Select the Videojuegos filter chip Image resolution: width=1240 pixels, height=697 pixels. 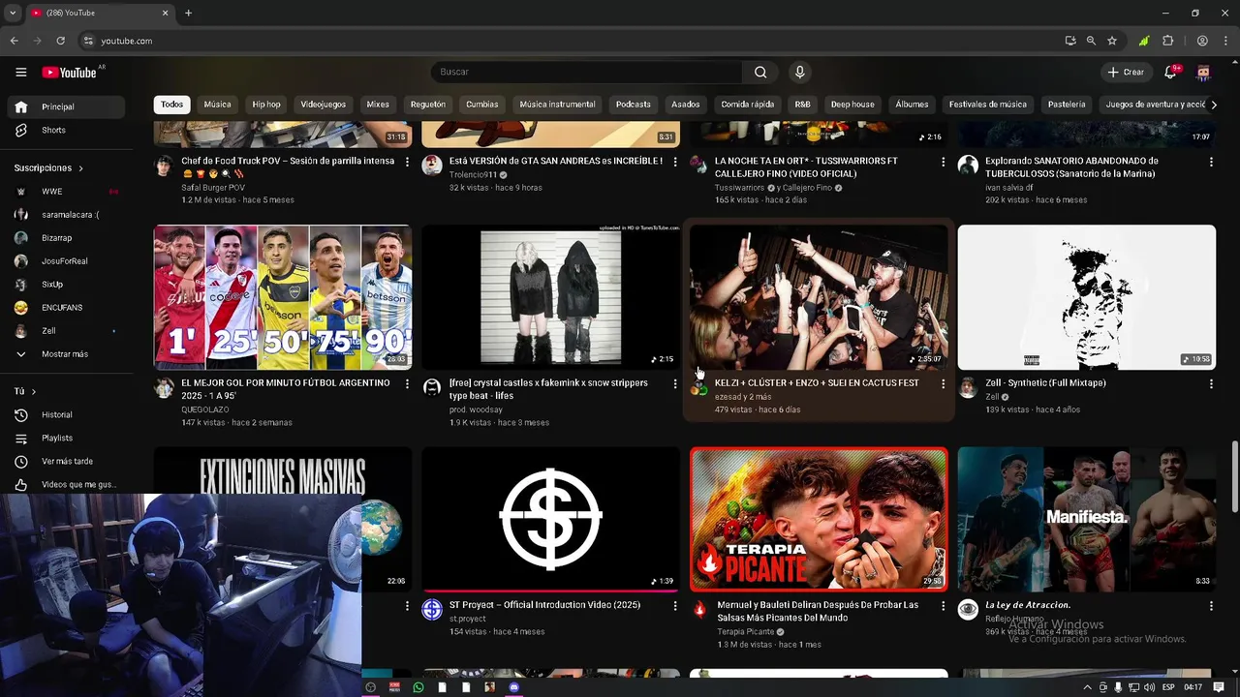324,105
